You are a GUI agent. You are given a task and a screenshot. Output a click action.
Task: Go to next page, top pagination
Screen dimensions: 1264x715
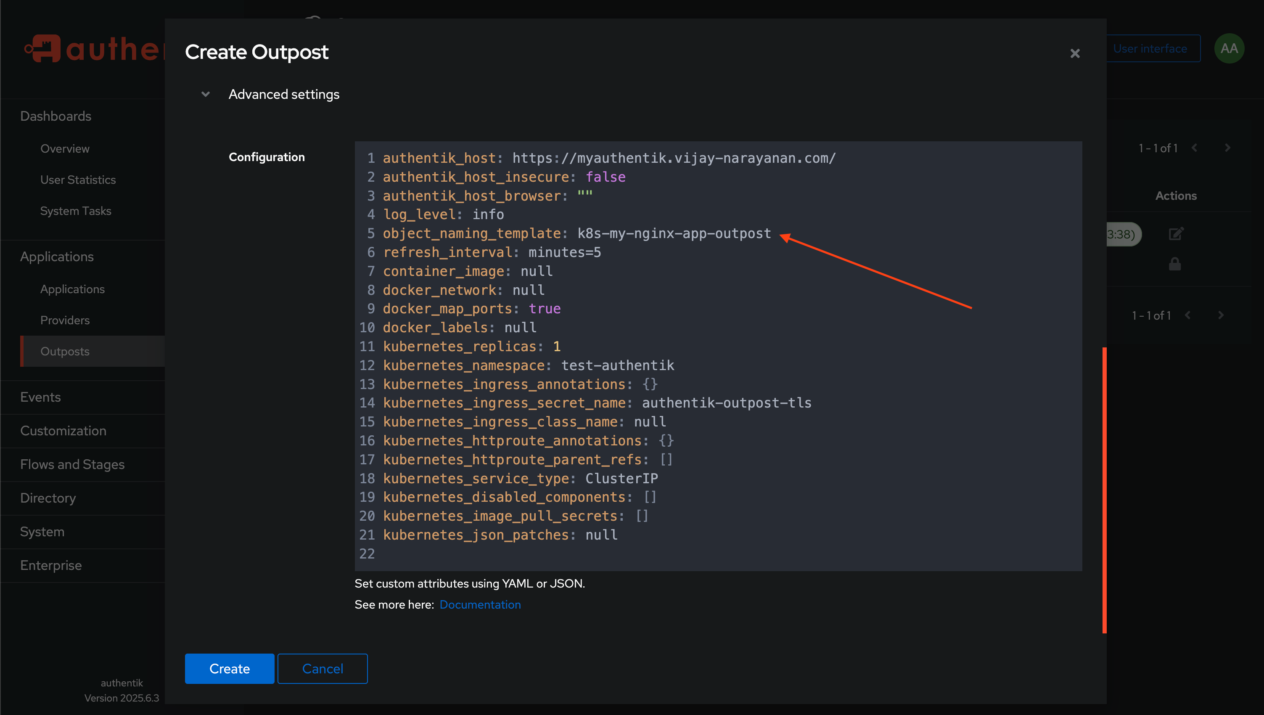1227,148
